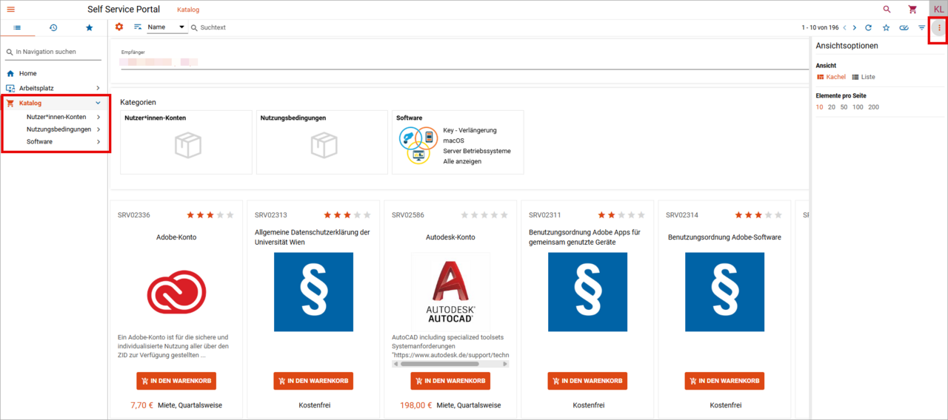The image size is (948, 420).
Task: Open the favorites star tab in sidebar
Action: pyautogui.click(x=90, y=27)
